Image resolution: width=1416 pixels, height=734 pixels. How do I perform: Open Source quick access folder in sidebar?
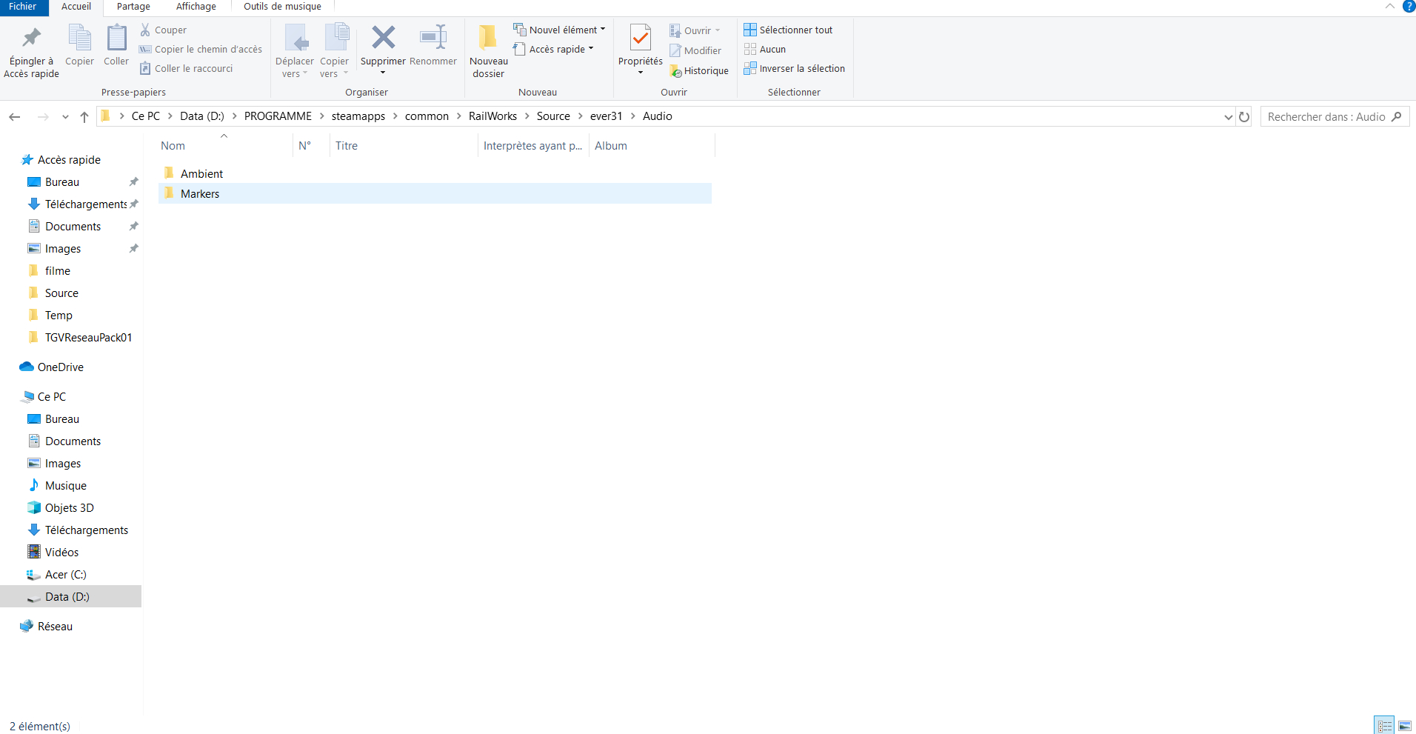point(61,293)
